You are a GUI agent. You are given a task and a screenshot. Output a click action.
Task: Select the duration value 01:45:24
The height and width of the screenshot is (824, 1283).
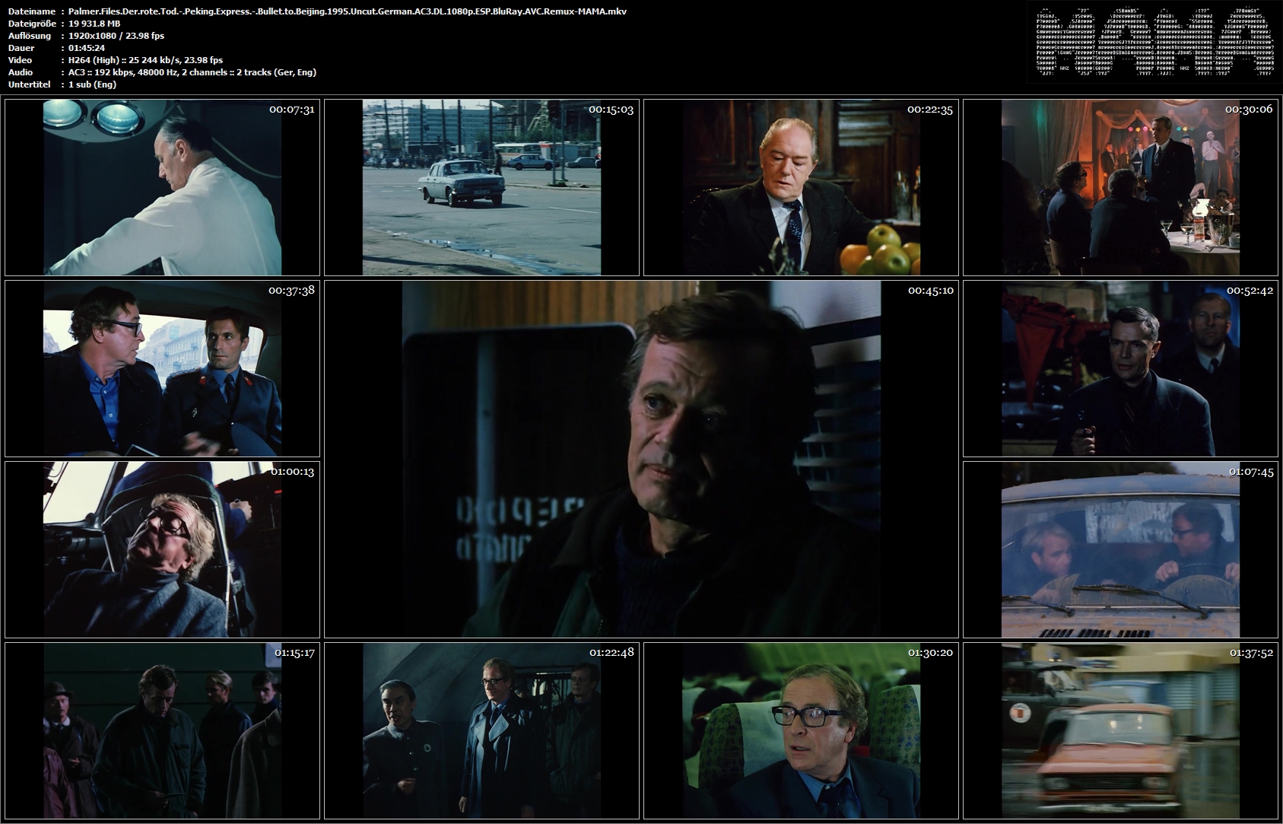pyautogui.click(x=87, y=48)
